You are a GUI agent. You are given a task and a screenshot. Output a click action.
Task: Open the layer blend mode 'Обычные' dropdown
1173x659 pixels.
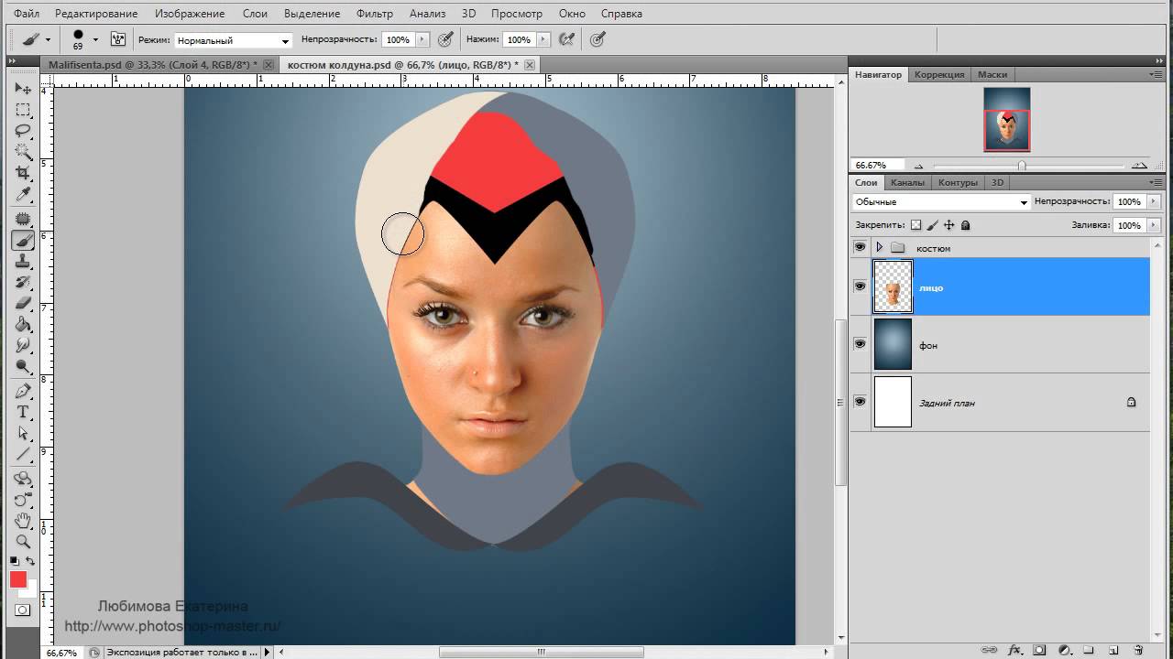(x=941, y=202)
